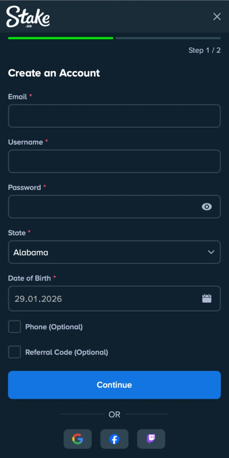Click the Create an Account heading
Image resolution: width=229 pixels, height=458 pixels.
(54, 73)
